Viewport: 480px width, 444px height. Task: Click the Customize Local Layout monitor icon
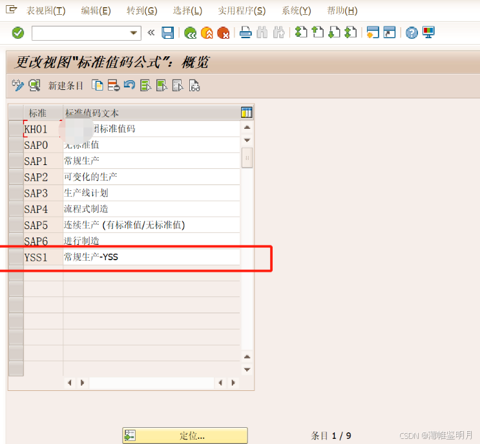(x=428, y=32)
